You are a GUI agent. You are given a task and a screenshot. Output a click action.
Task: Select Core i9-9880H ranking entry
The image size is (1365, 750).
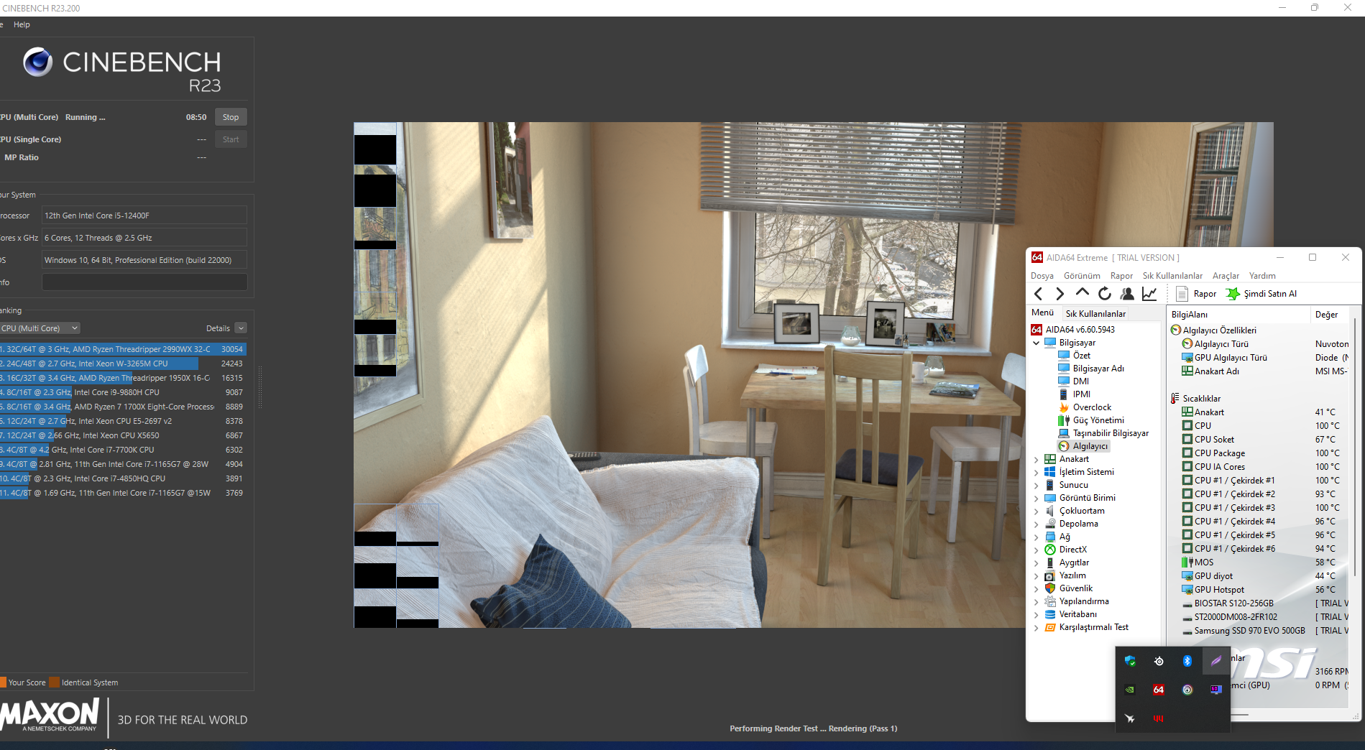pyautogui.click(x=123, y=392)
